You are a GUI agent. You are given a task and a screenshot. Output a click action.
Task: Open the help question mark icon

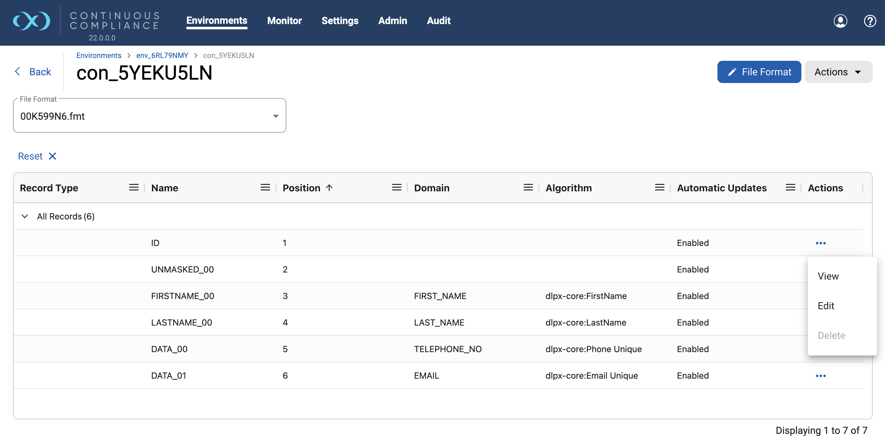coord(870,21)
